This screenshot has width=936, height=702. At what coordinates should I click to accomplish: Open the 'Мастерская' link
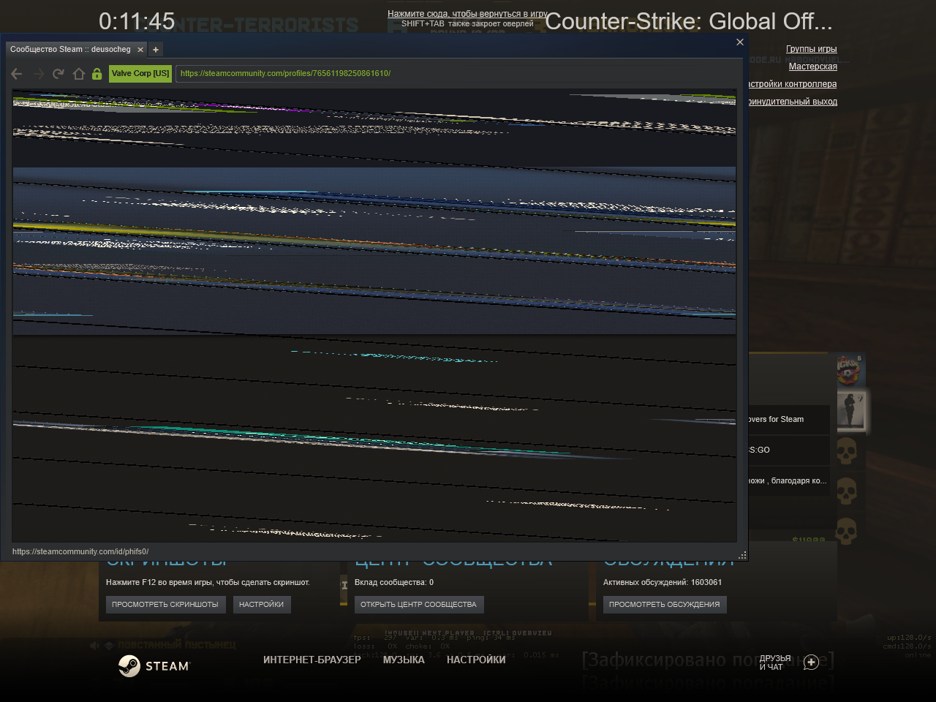pos(813,67)
